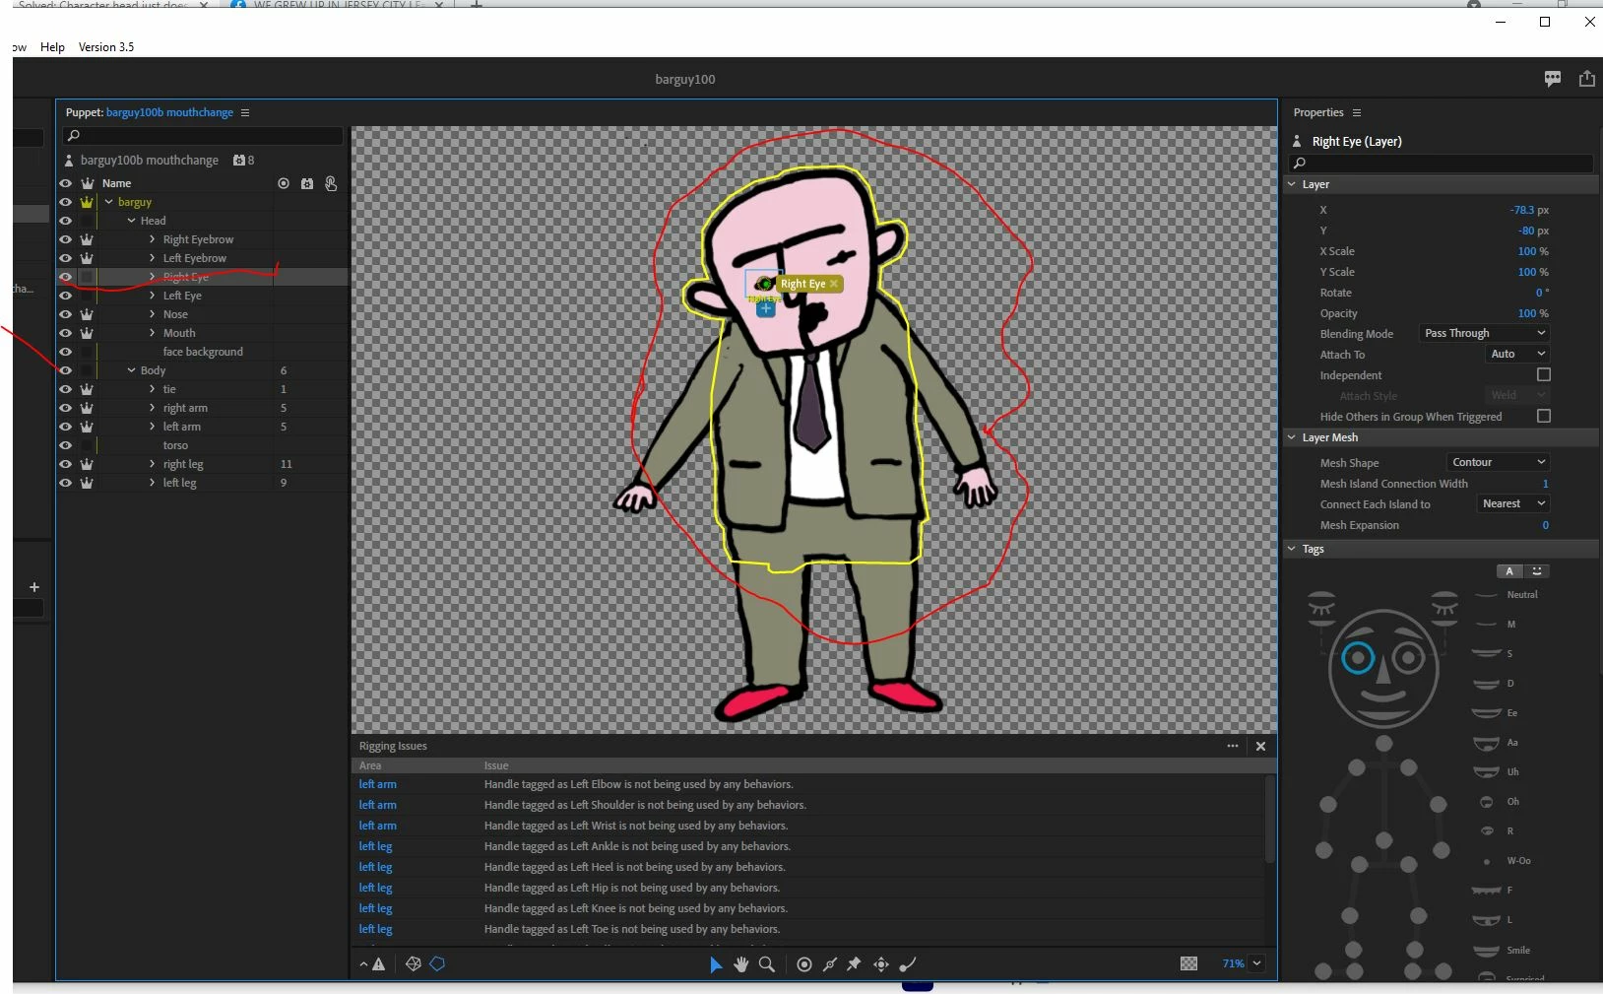Open Connect Each Island to Nearest dropdown
The image size is (1603, 994).
pyautogui.click(x=1513, y=504)
